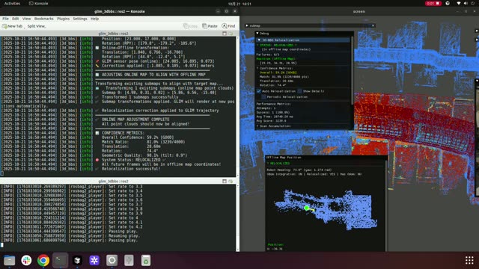Screen dimensions: 479x269
Task: Click the date and time clock in top bar
Action: 239,4
